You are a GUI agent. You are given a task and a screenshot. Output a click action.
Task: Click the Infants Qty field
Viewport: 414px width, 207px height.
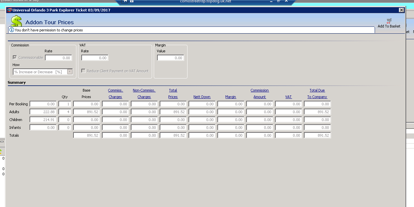pyautogui.click(x=65, y=128)
